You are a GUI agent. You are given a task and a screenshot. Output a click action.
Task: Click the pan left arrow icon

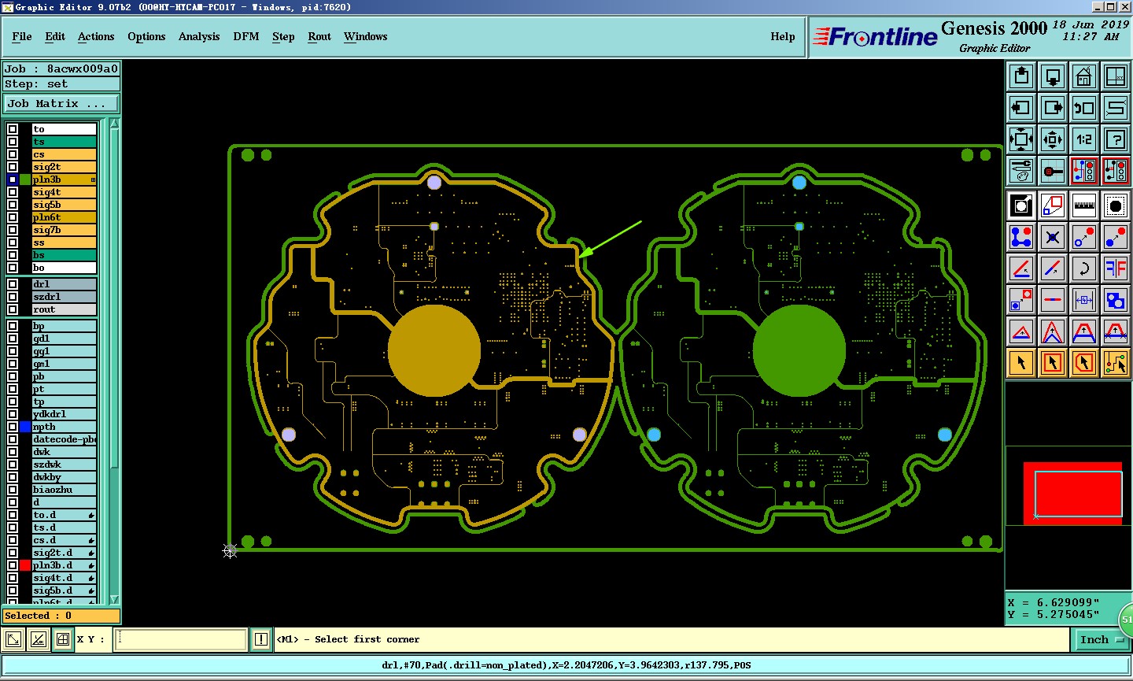(x=1021, y=108)
